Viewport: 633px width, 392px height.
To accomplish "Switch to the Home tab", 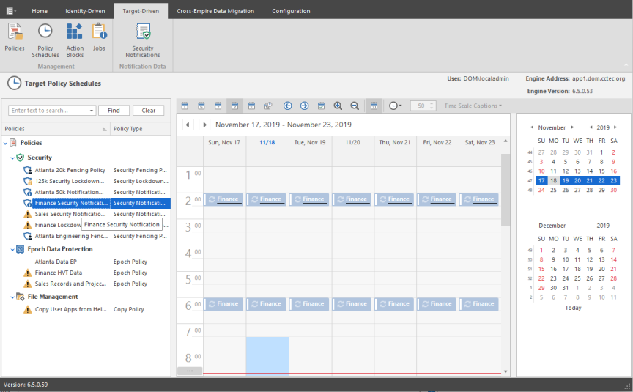I will (40, 11).
